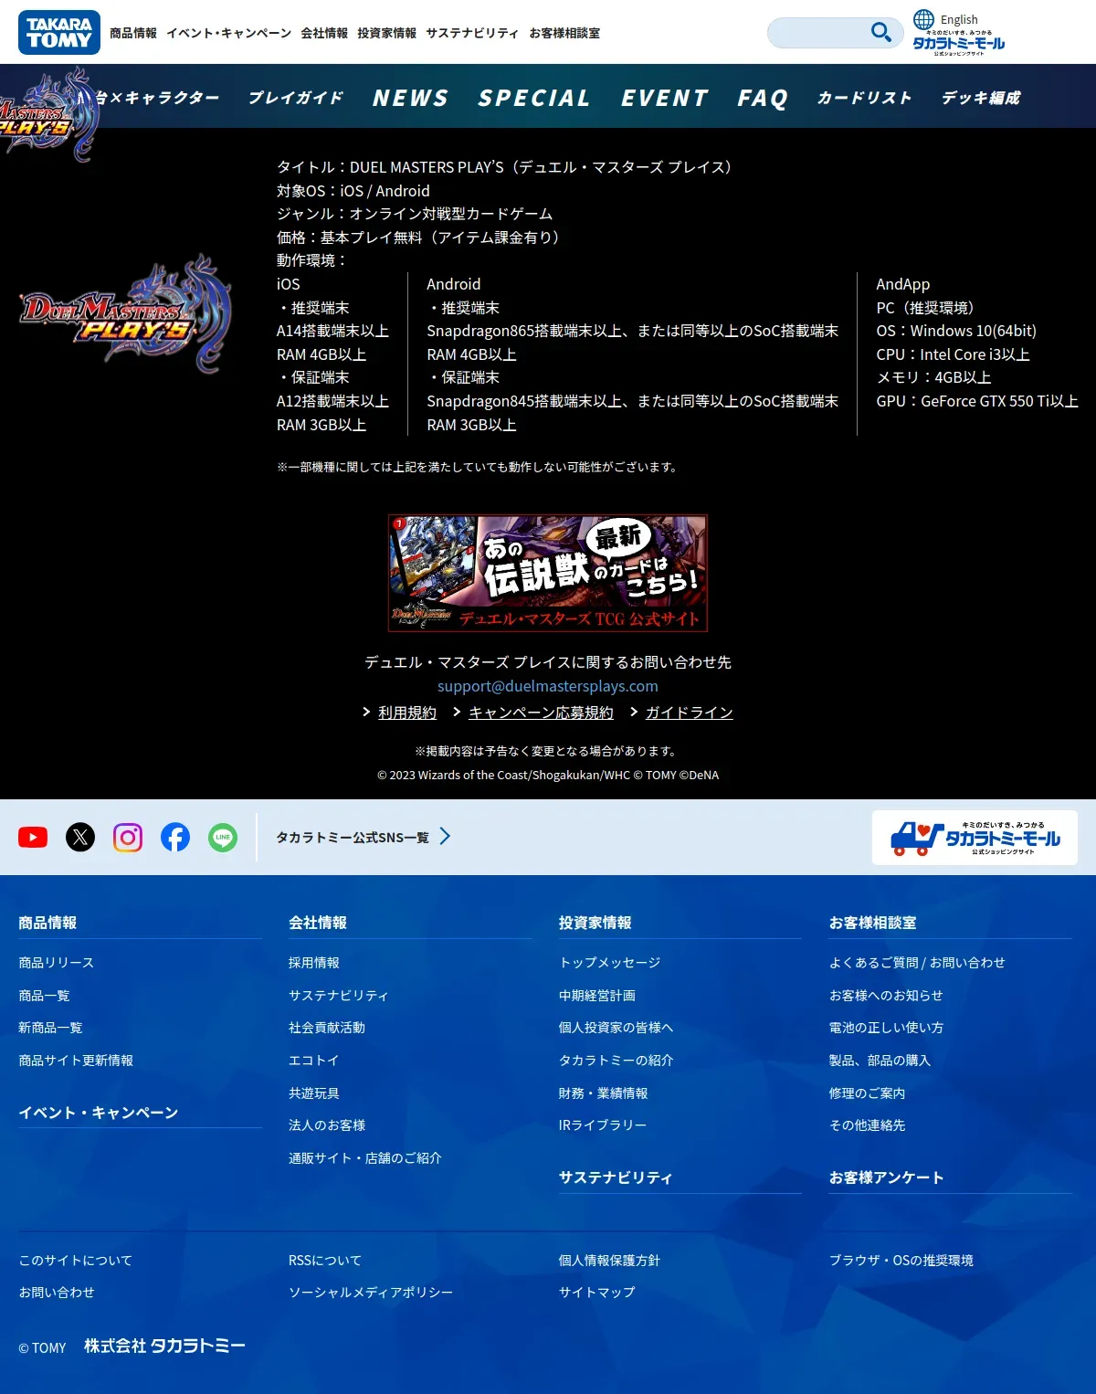Select SPECIAL in game nav
Image resolution: width=1096 pixels, height=1394 pixels.
click(x=534, y=98)
